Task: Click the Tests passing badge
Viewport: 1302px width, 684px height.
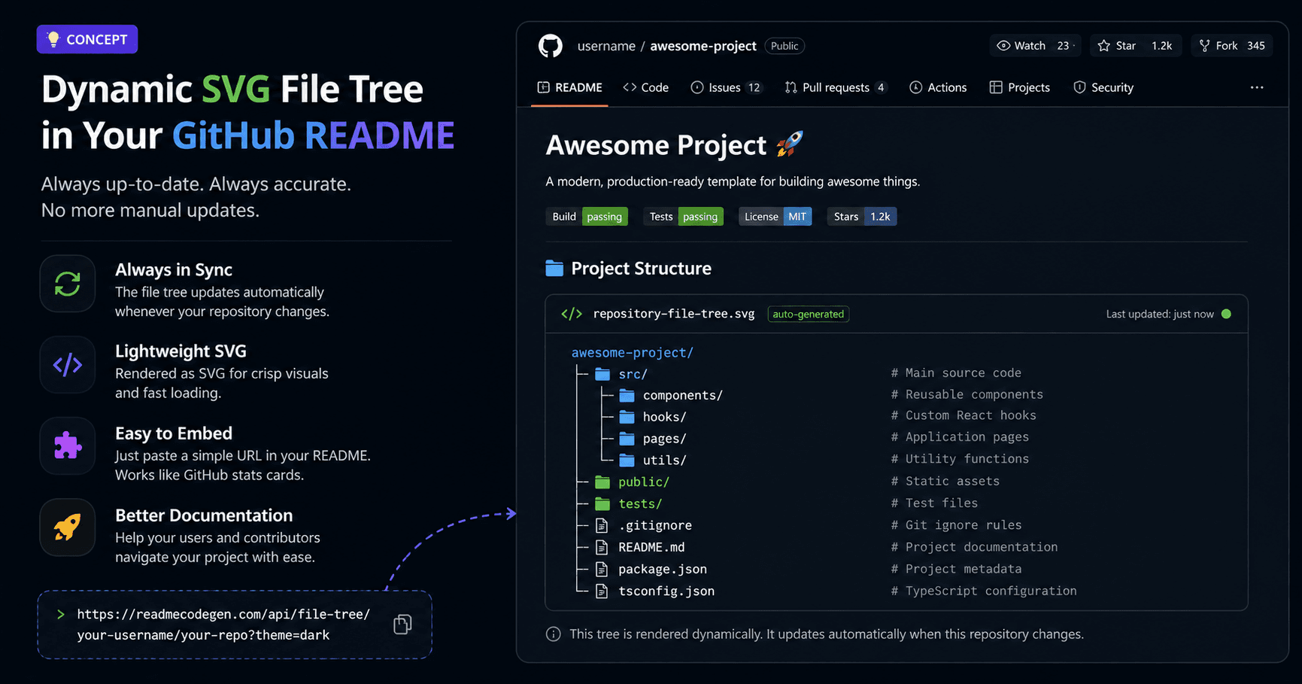Action: [683, 217]
